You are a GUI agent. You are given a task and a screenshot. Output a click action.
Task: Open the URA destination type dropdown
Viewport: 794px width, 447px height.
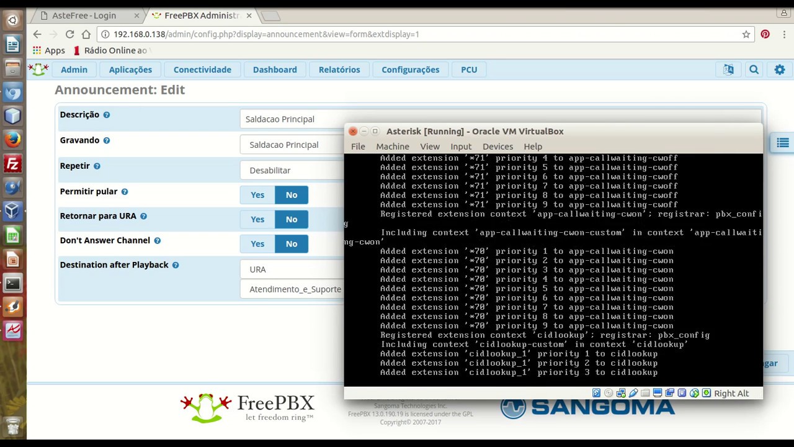pos(292,269)
